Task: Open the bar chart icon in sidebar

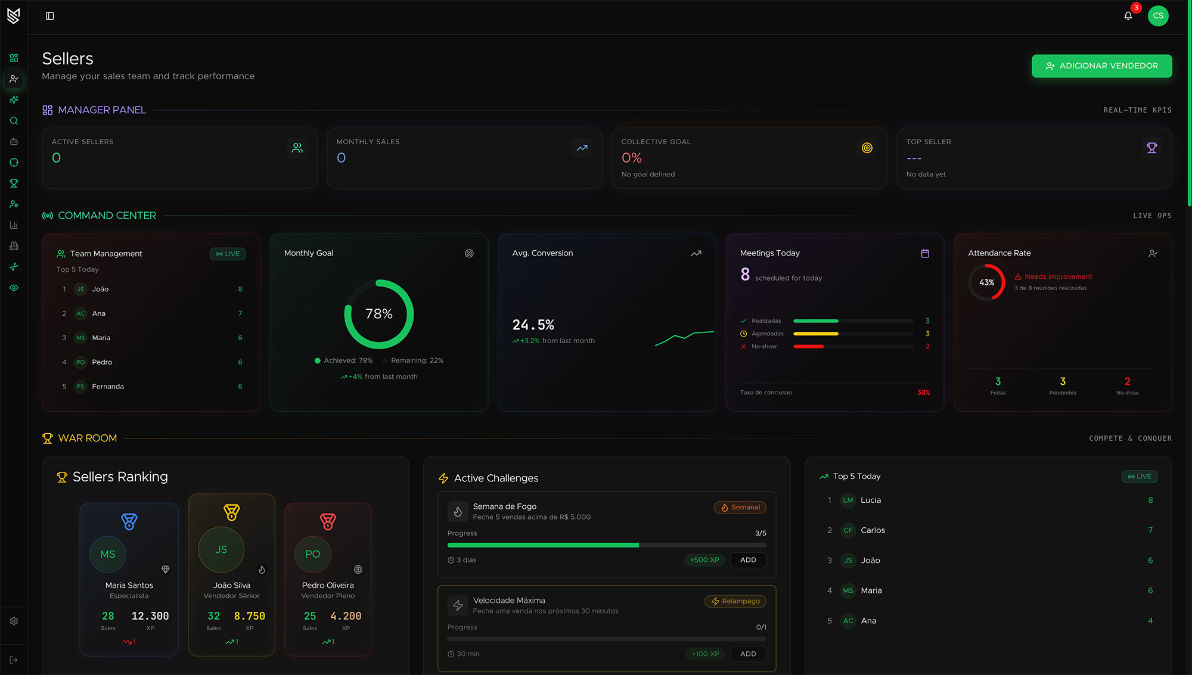Action: point(14,225)
